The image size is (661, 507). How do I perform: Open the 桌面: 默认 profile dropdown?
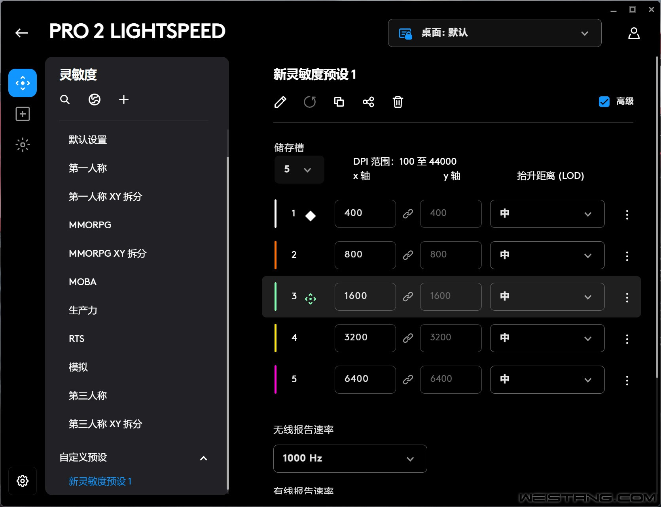(x=494, y=33)
